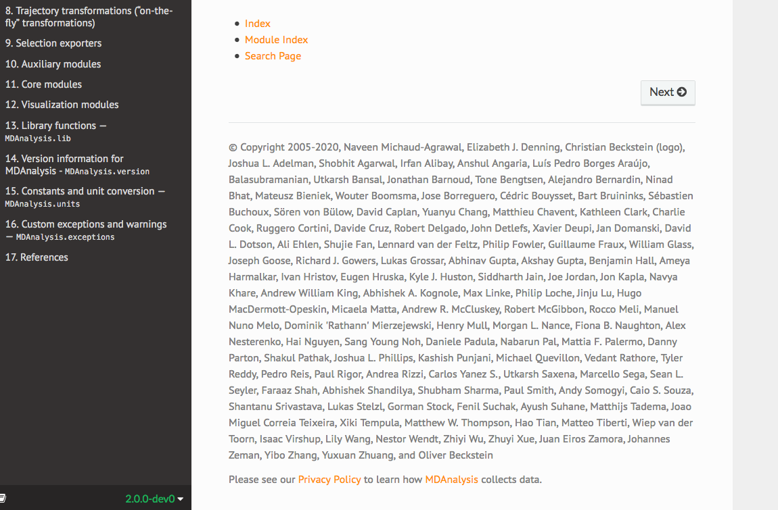Open the Privacy Policy link
The image size is (778, 510).
[x=329, y=480]
